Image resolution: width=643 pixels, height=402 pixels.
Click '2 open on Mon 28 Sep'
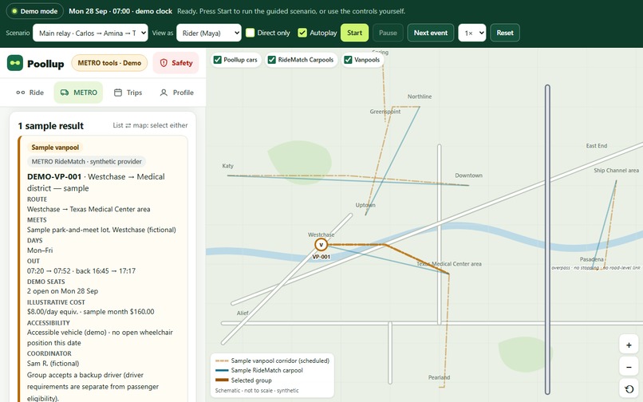point(62,291)
